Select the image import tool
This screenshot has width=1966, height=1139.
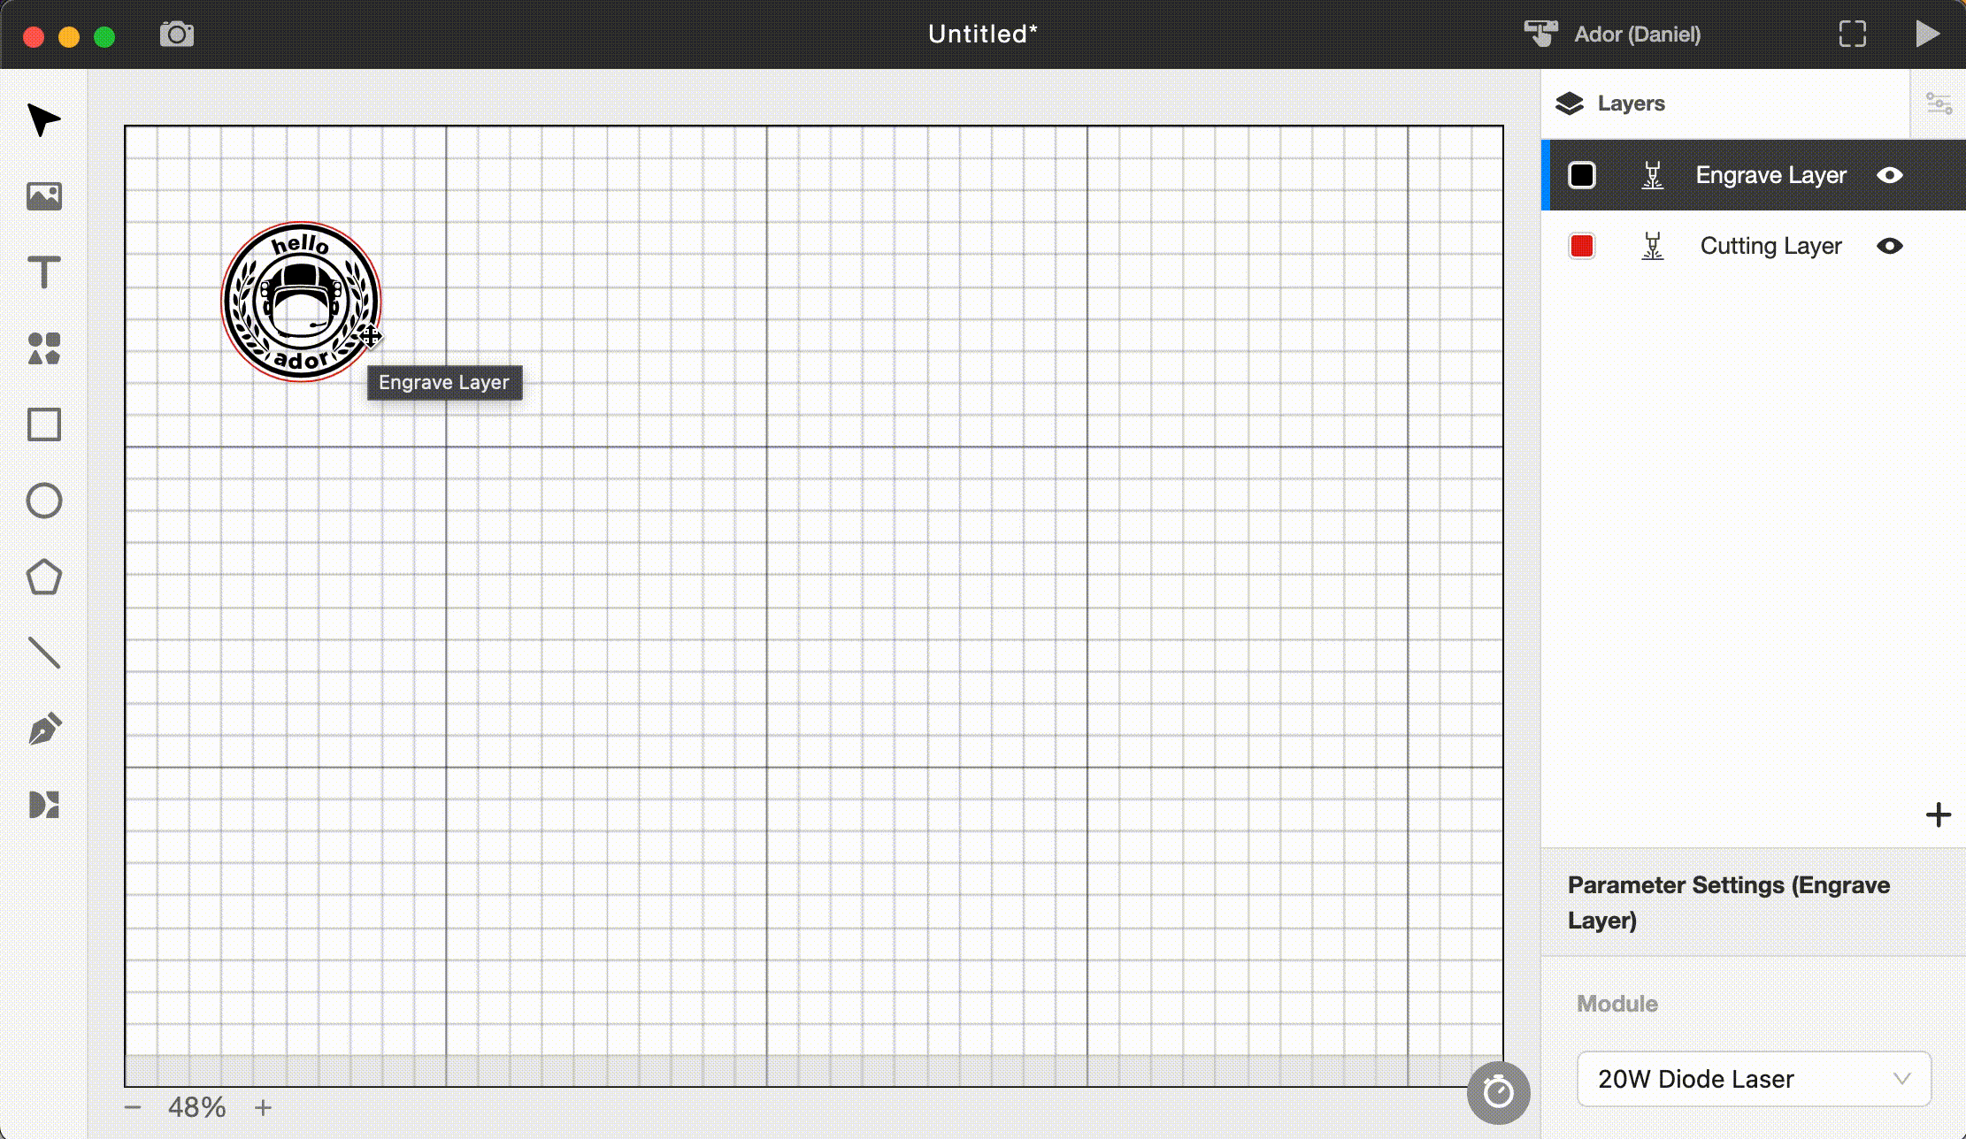43,195
